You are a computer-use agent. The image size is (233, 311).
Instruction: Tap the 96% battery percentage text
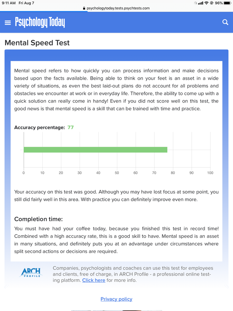(219, 3)
